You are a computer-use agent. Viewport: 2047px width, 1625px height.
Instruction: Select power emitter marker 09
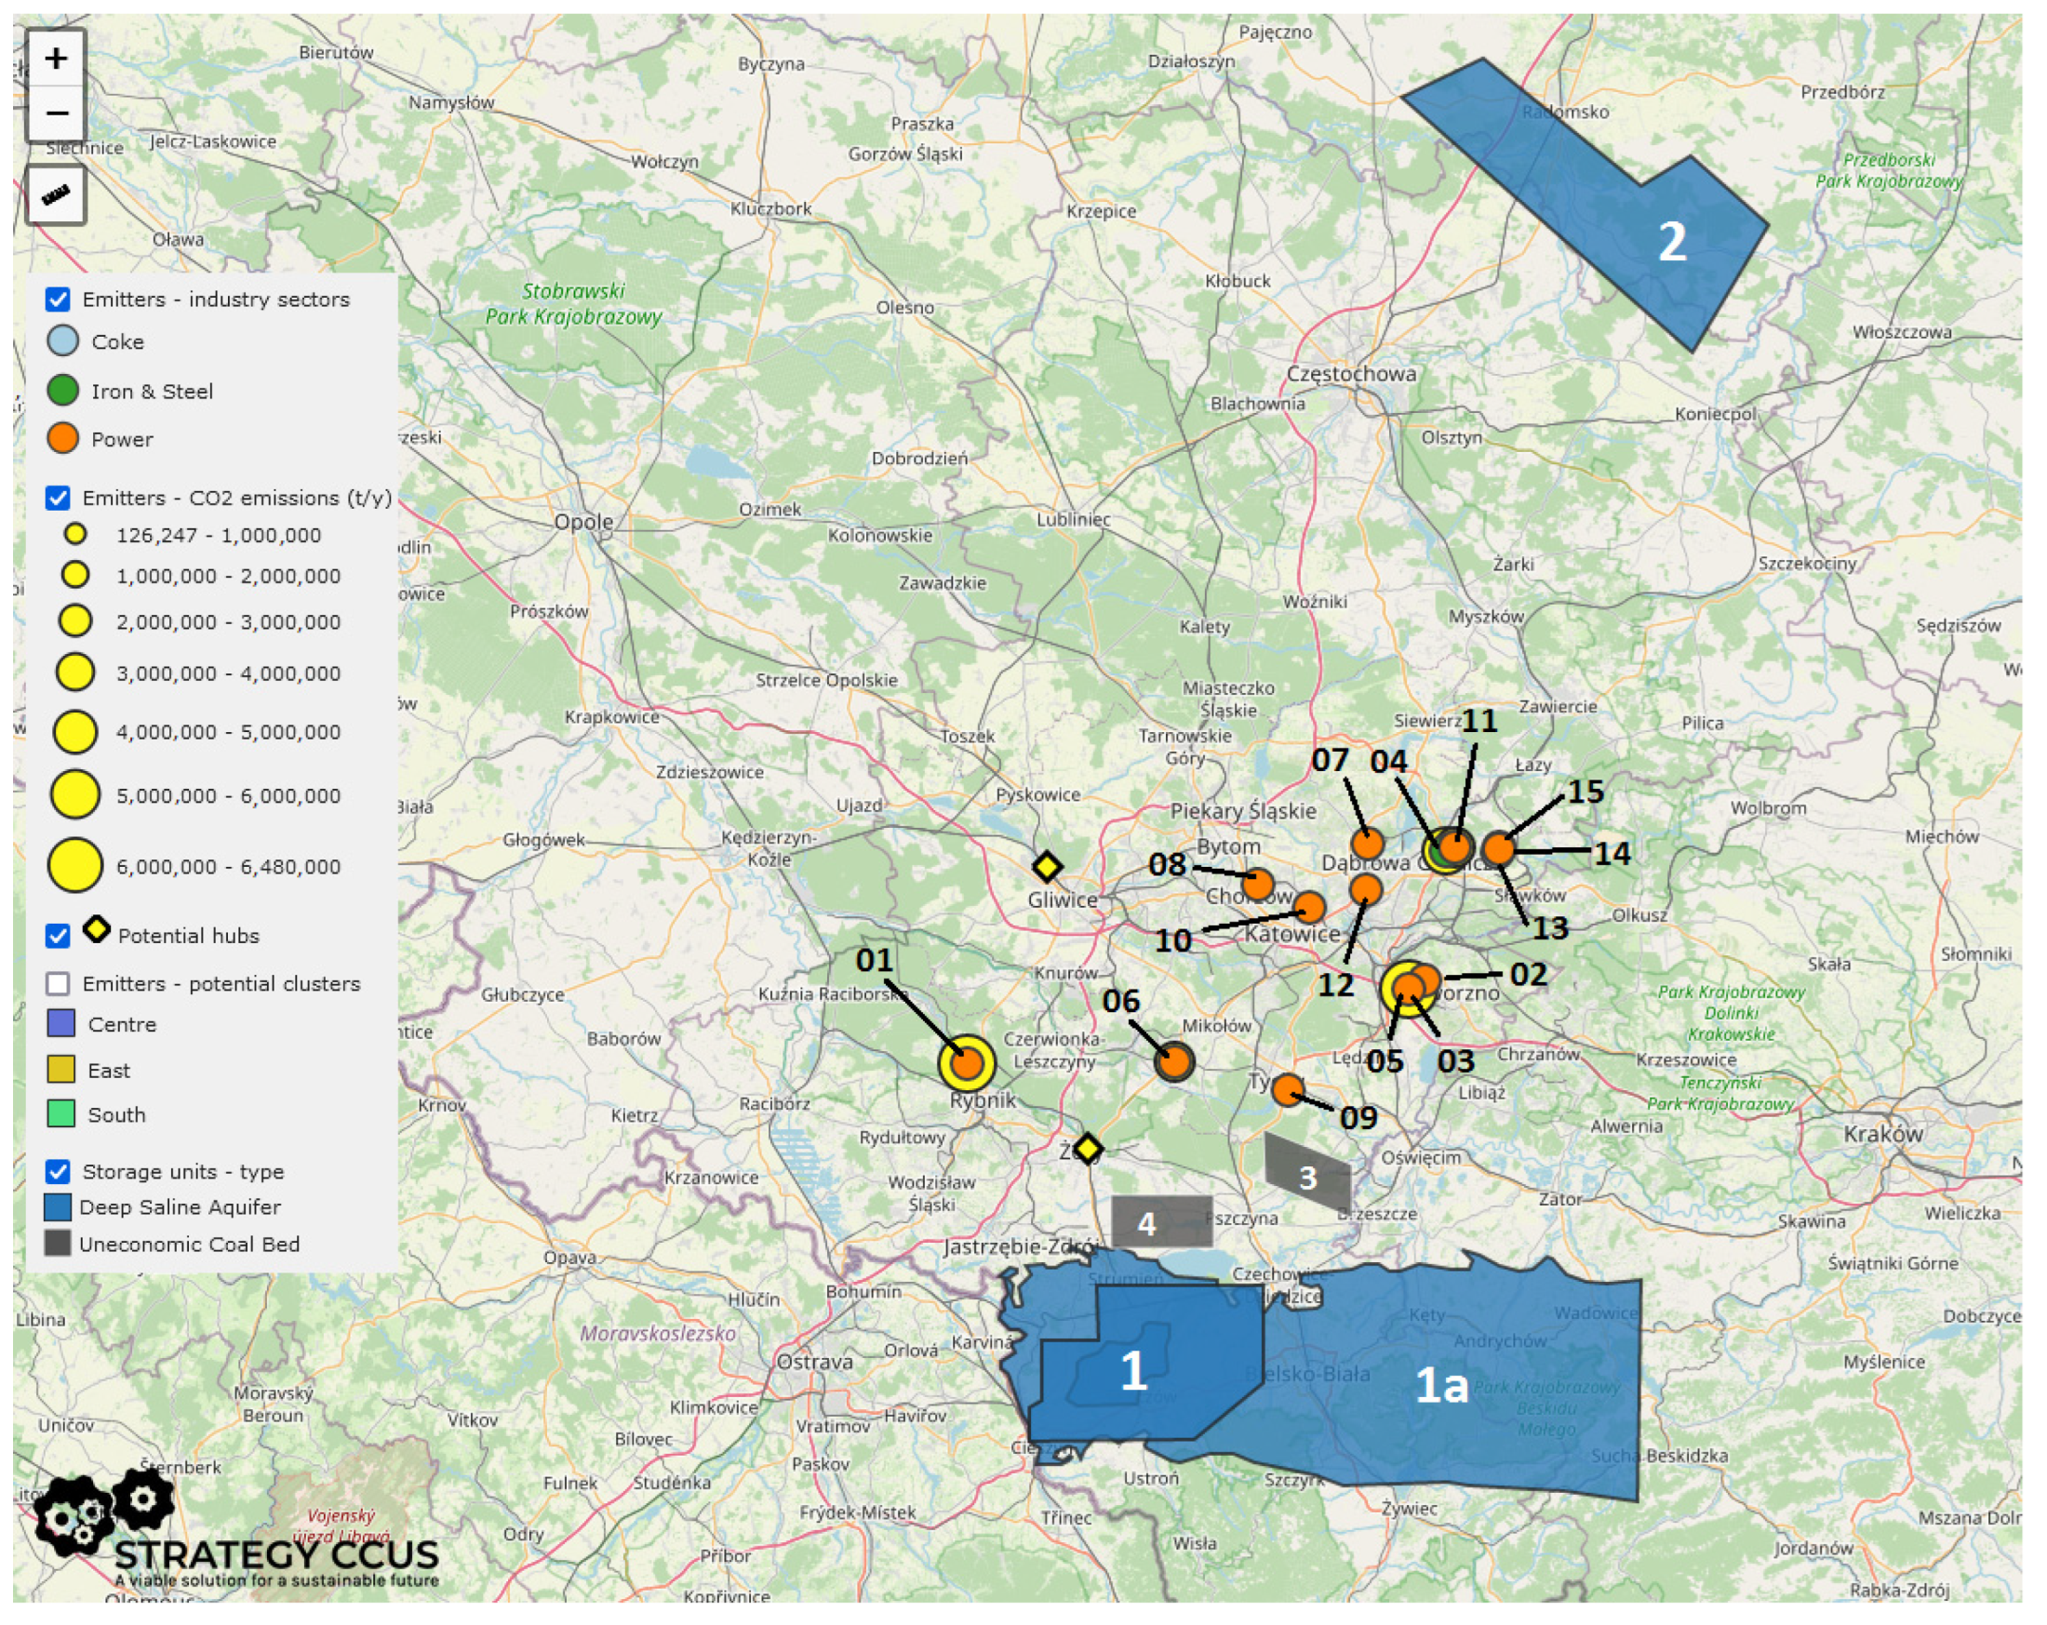pyautogui.click(x=1288, y=1089)
